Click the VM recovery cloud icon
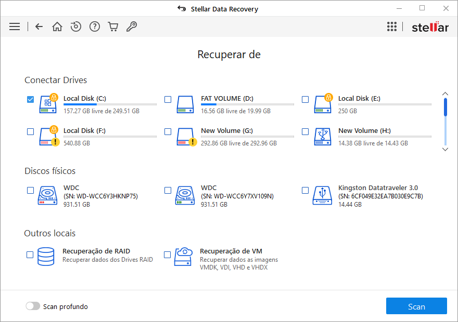This screenshot has height=322, width=458. point(183,257)
